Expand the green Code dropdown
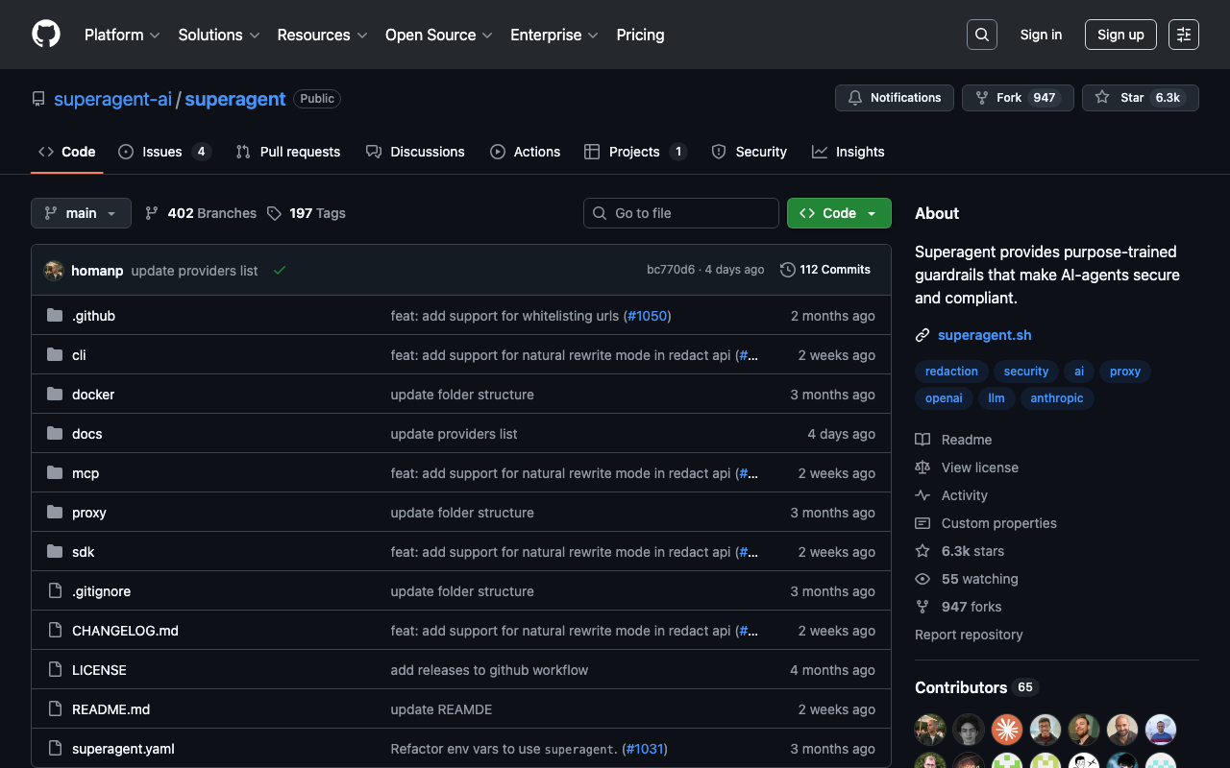The width and height of the screenshot is (1230, 768). click(839, 213)
